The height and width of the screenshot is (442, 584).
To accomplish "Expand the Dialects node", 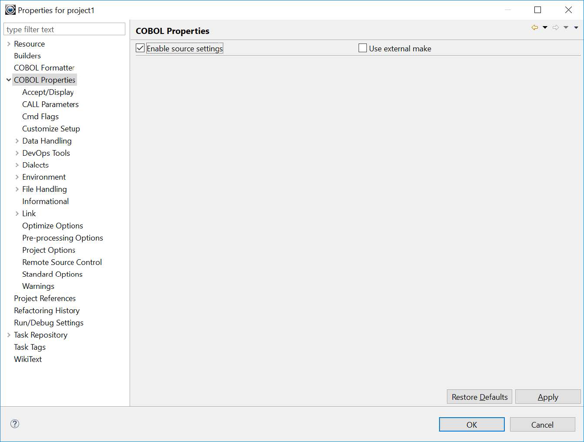I will (17, 165).
